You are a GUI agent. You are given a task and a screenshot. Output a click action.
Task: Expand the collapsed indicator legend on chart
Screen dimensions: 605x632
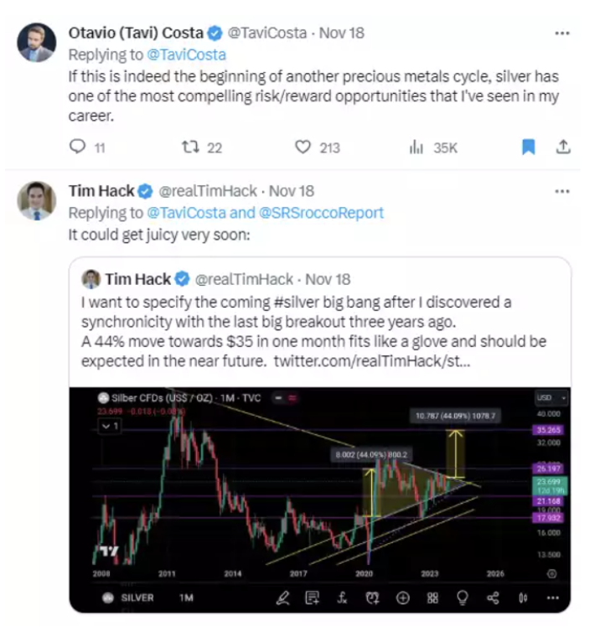[110, 426]
